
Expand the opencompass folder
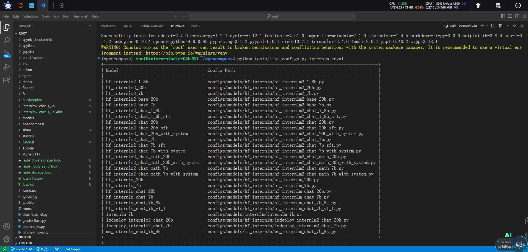tap(54, 124)
